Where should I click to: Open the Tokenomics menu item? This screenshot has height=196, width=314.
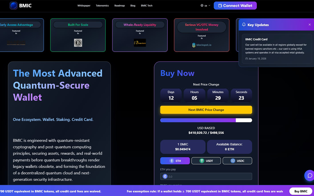102,5
